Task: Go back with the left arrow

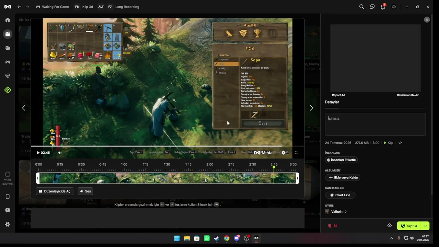Action: click(19, 7)
